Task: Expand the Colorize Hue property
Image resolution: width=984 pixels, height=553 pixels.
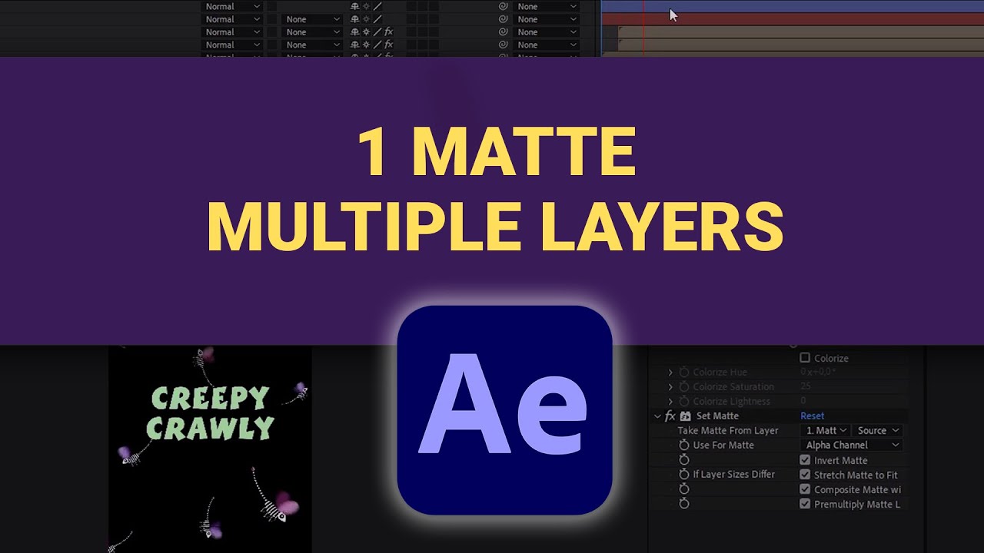Action: [670, 373]
